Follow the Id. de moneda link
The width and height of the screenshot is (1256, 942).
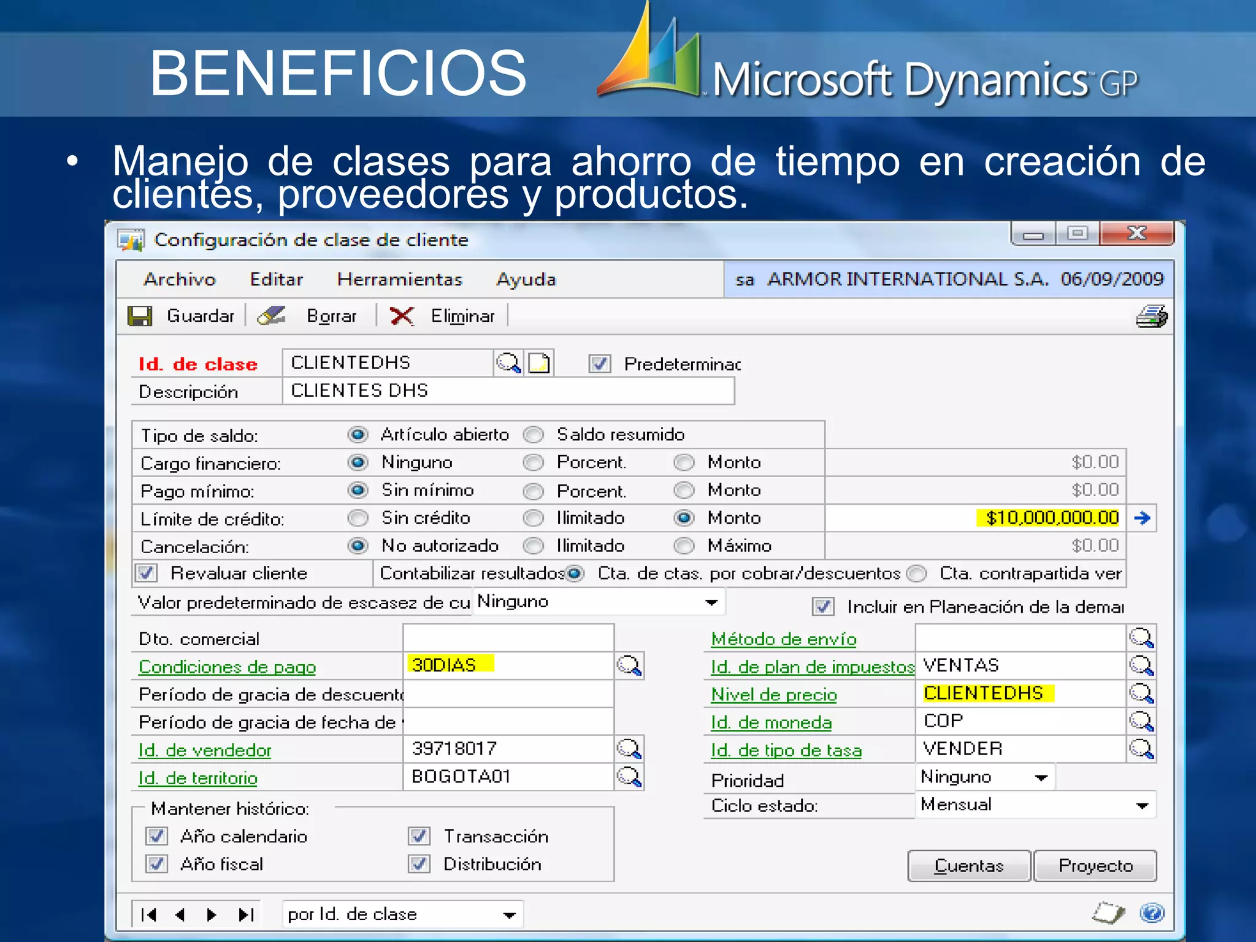point(772,722)
